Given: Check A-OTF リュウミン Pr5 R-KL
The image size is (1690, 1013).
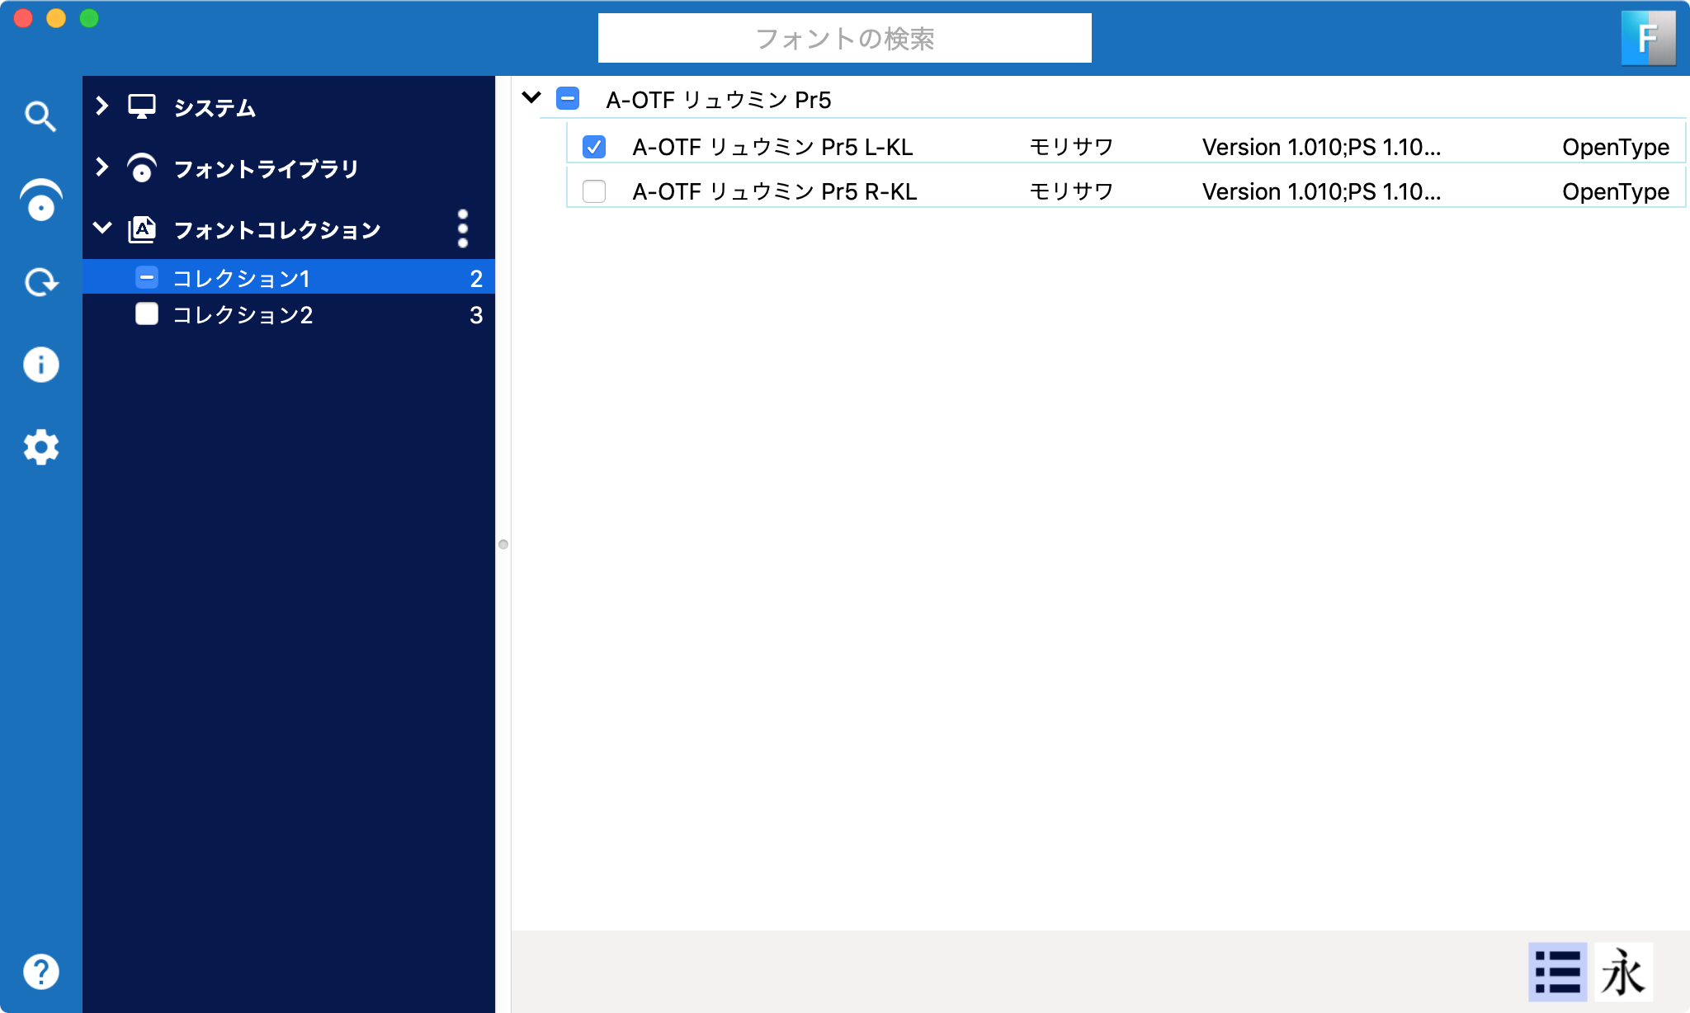Looking at the screenshot, I should click(x=594, y=191).
